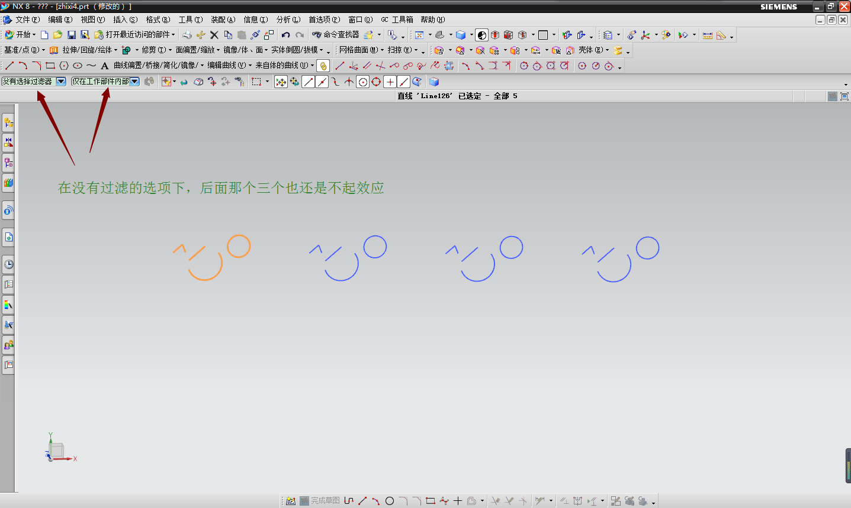
Task: Click the Undo arrow icon
Action: [286, 35]
